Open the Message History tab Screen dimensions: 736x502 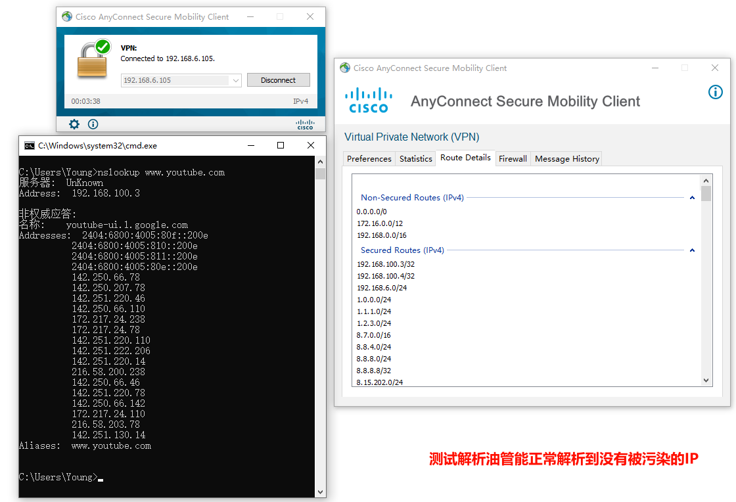pyautogui.click(x=566, y=158)
